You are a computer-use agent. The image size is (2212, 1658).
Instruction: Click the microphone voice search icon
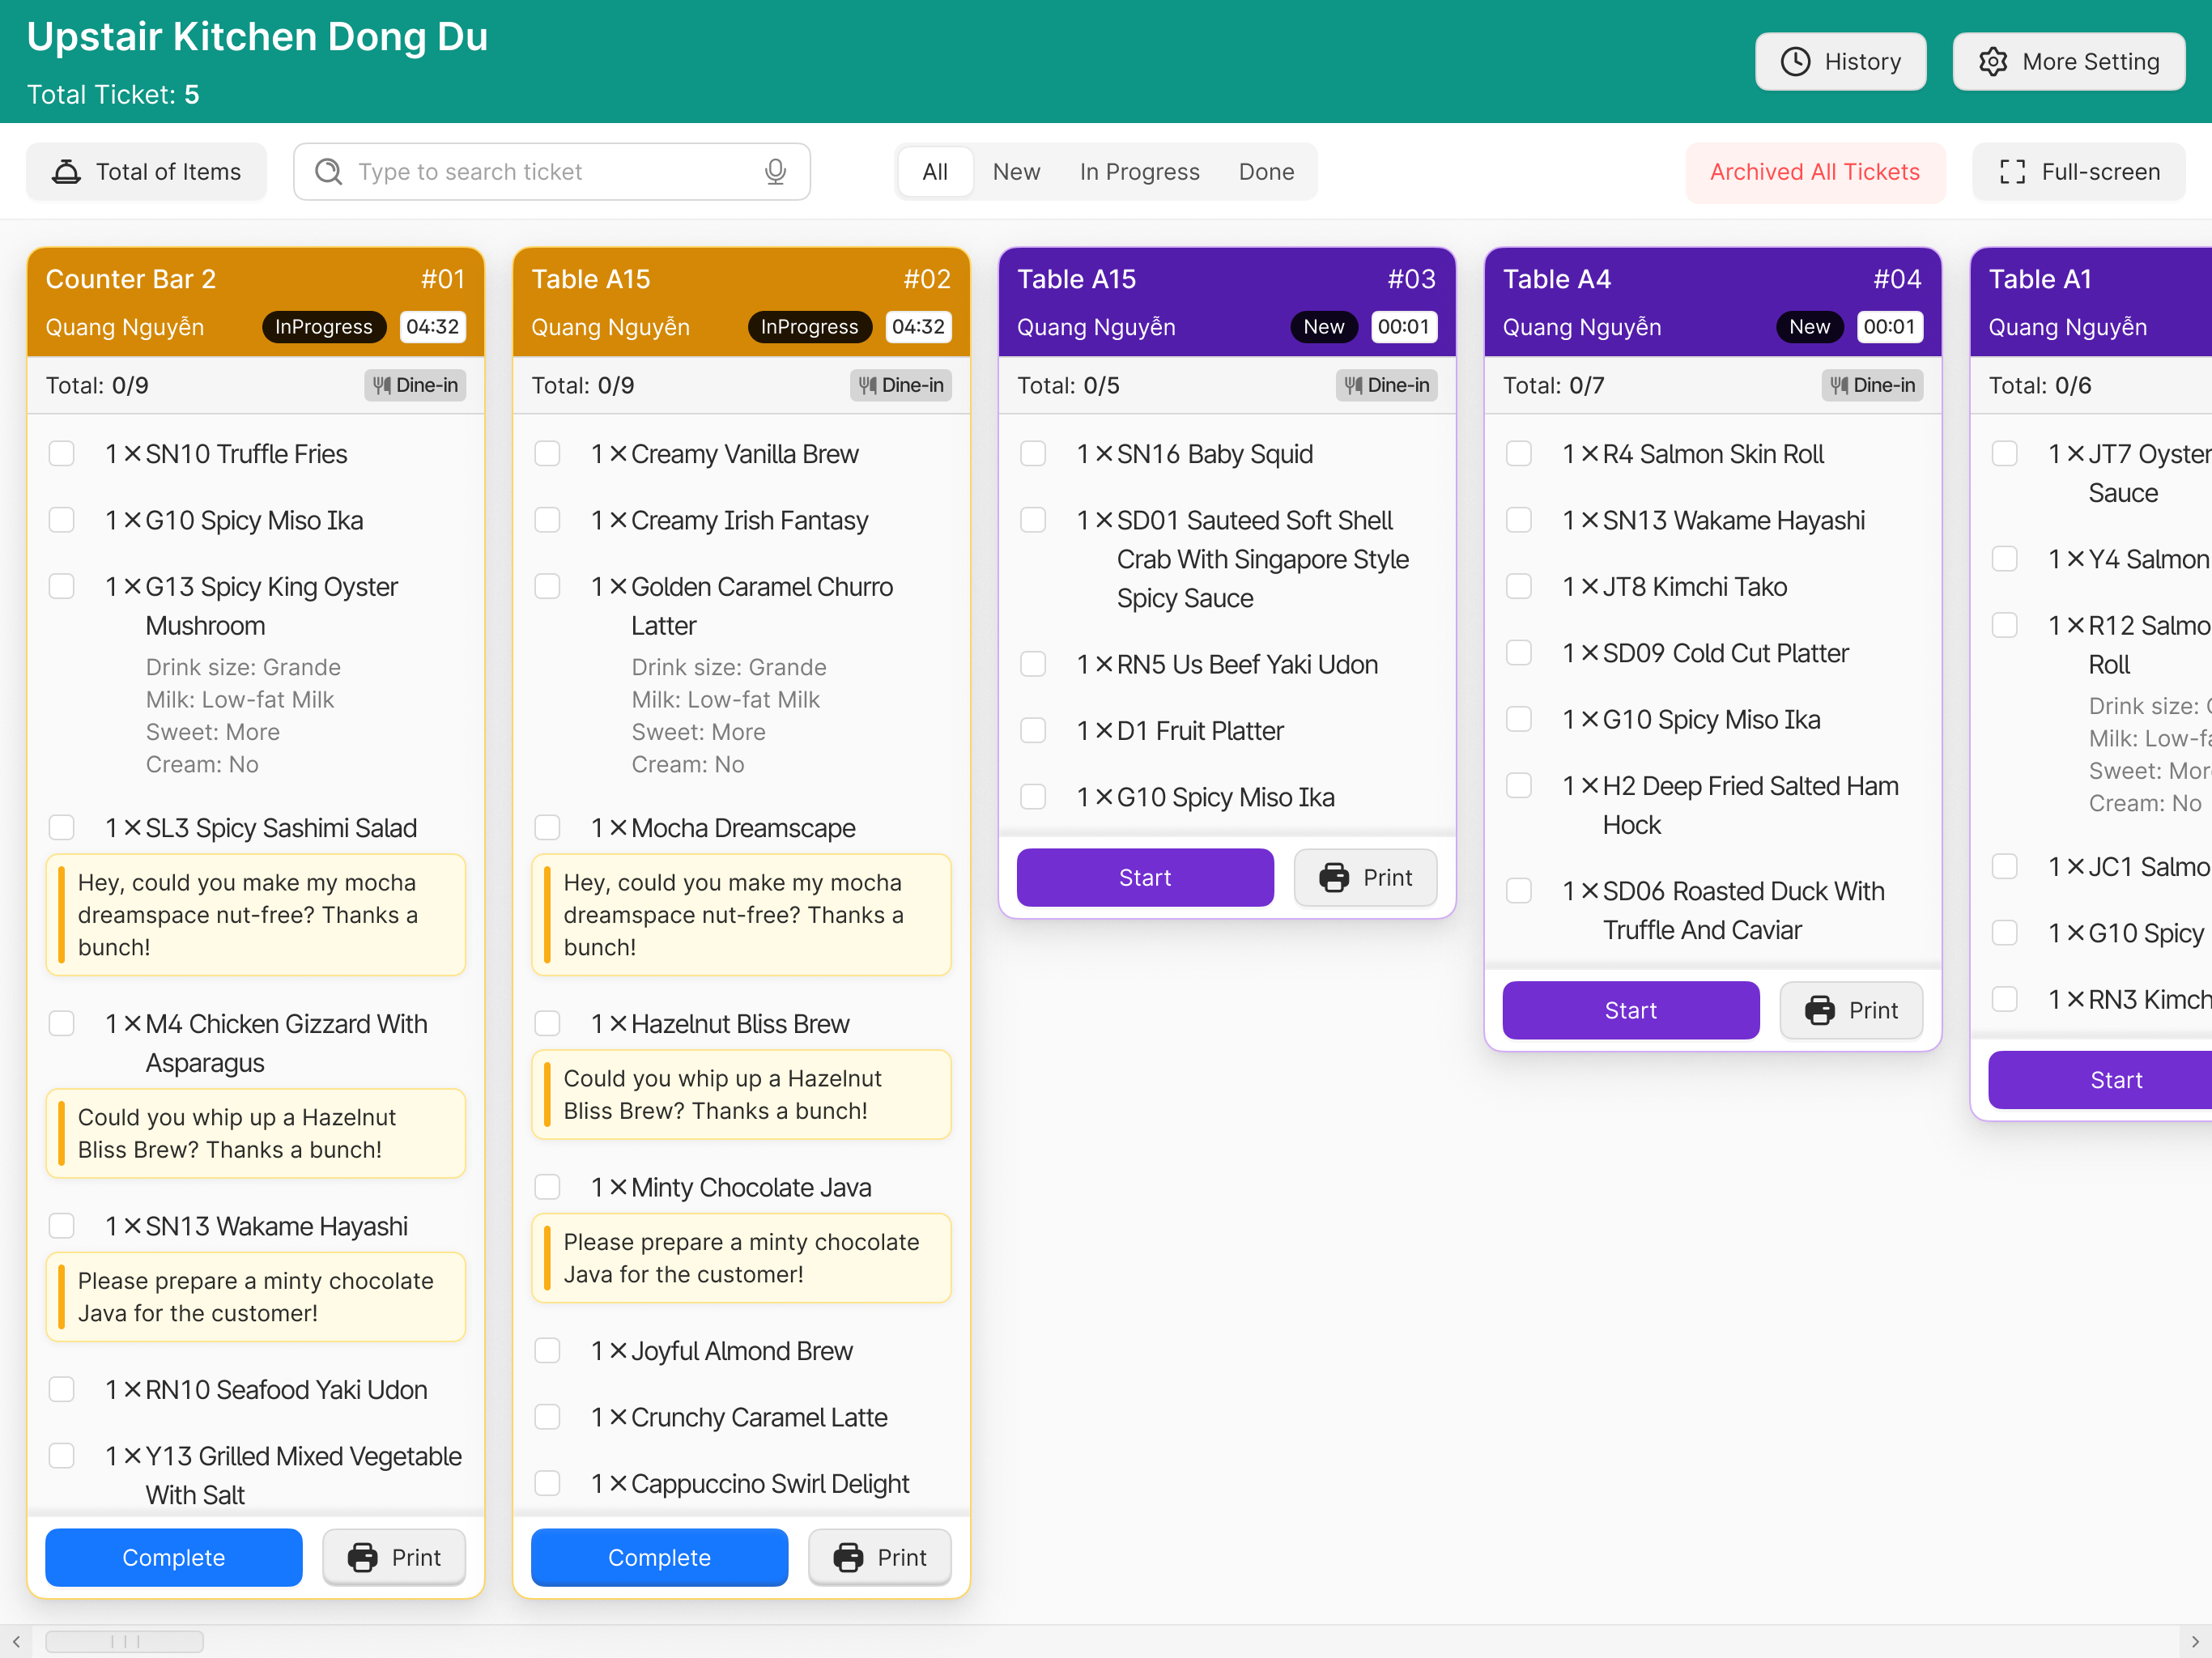click(x=775, y=172)
